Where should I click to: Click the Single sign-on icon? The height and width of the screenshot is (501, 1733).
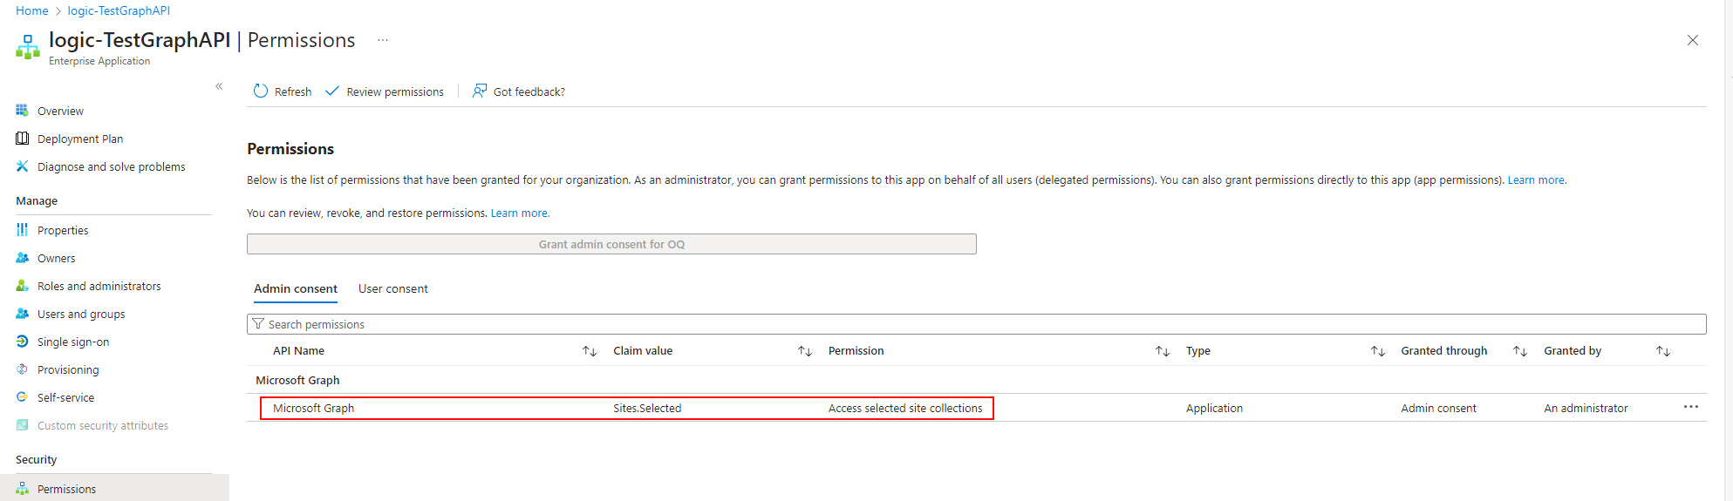[x=23, y=342]
